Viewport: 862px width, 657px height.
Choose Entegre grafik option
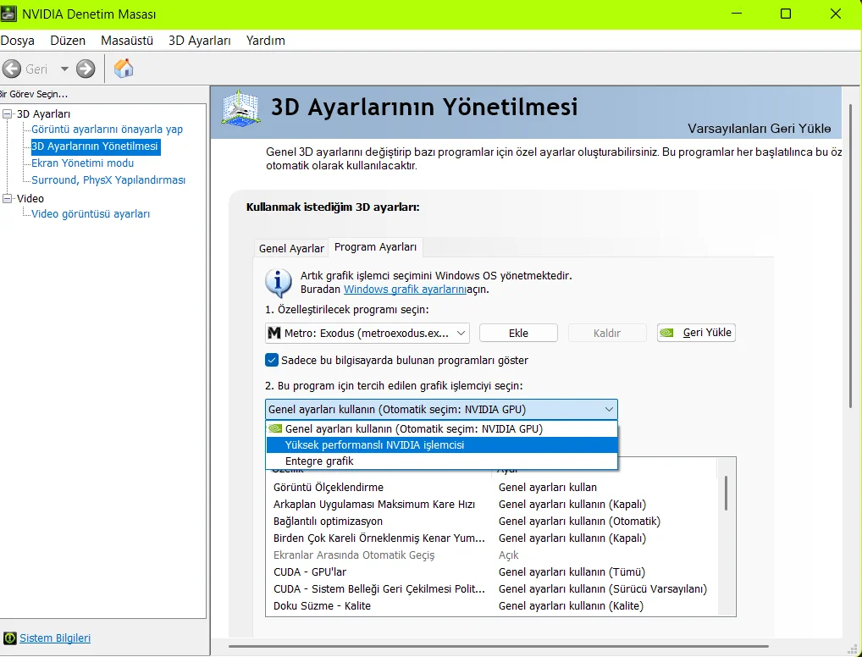click(441, 461)
